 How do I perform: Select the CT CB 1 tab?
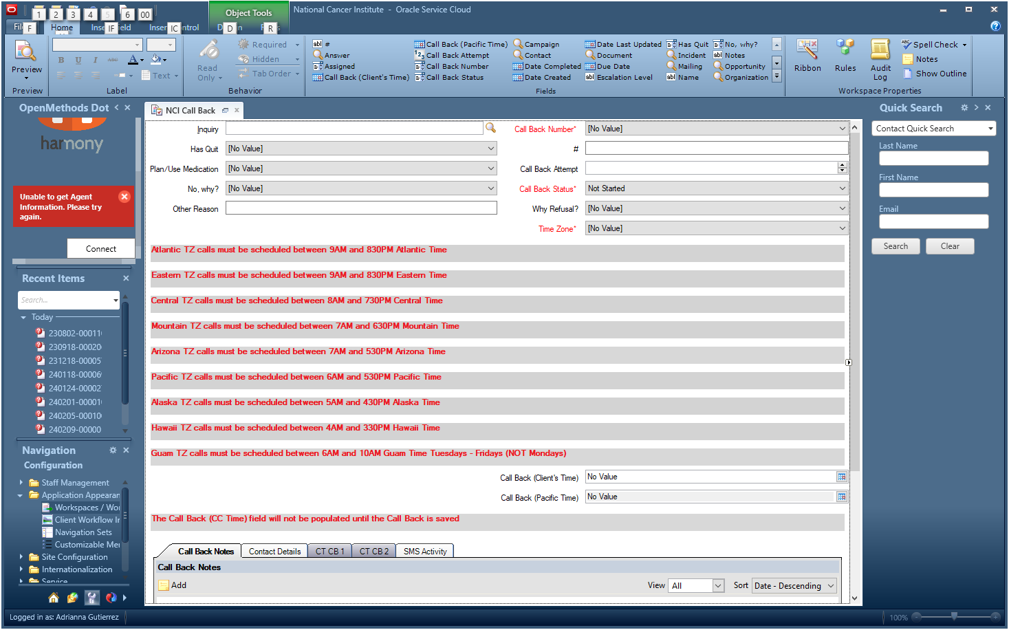click(x=330, y=552)
